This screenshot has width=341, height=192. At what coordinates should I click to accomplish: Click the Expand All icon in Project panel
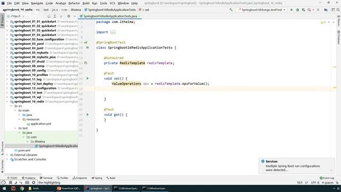55,16
